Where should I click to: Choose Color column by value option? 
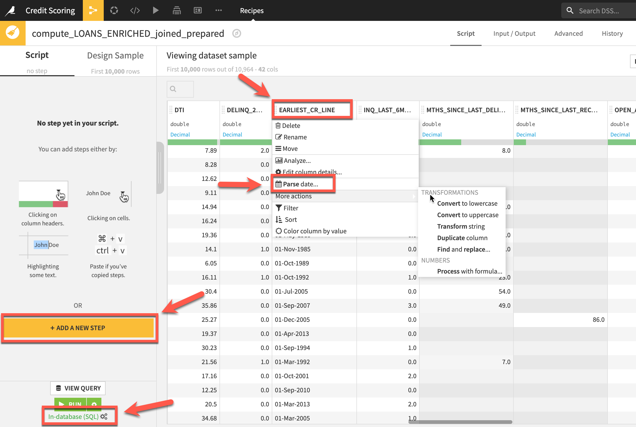(x=315, y=231)
